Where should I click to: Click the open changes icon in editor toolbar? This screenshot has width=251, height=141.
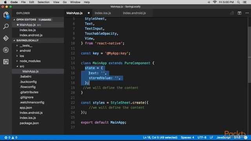pos(232,13)
